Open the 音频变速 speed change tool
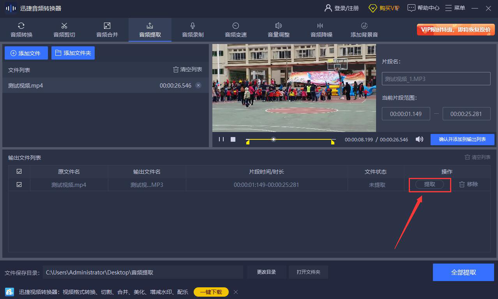Screen dimensions: 498x299 (x=236, y=30)
